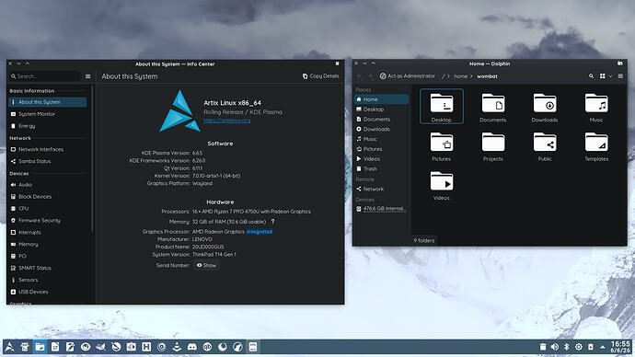Select Documents in Dolphin Places panel
The width and height of the screenshot is (635, 357).
(x=382, y=119)
